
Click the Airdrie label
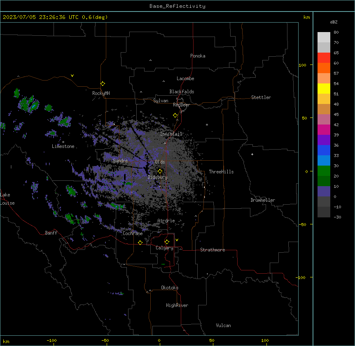tap(166, 221)
